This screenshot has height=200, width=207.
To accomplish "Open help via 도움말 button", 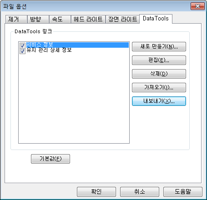I will 183,192.
